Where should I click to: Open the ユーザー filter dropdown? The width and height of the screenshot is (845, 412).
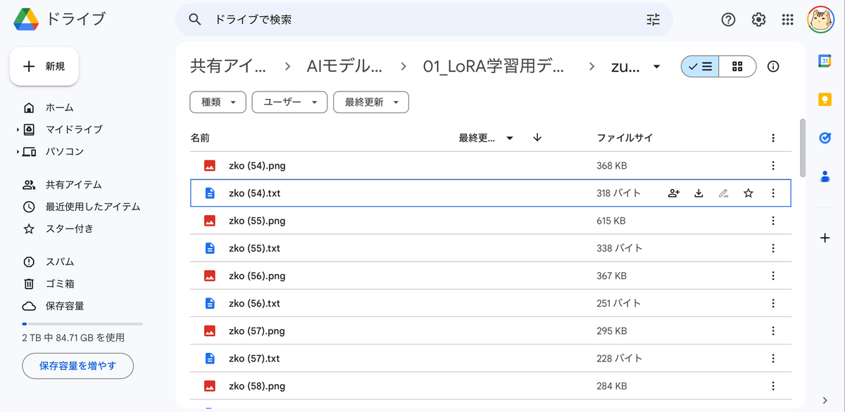(289, 102)
